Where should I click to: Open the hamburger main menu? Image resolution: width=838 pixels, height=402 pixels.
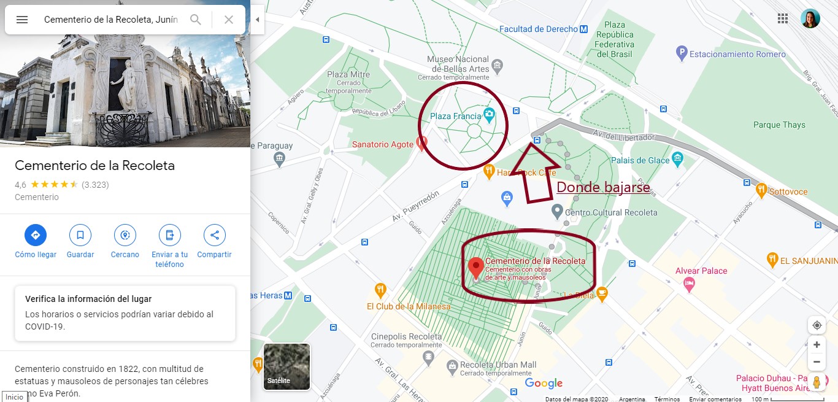pos(22,20)
